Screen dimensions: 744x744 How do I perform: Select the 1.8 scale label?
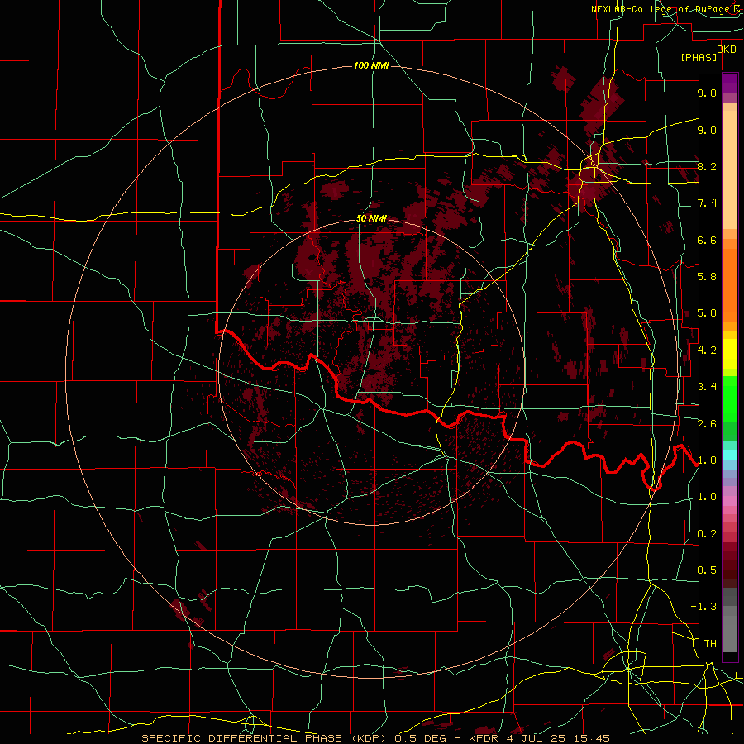click(x=707, y=460)
